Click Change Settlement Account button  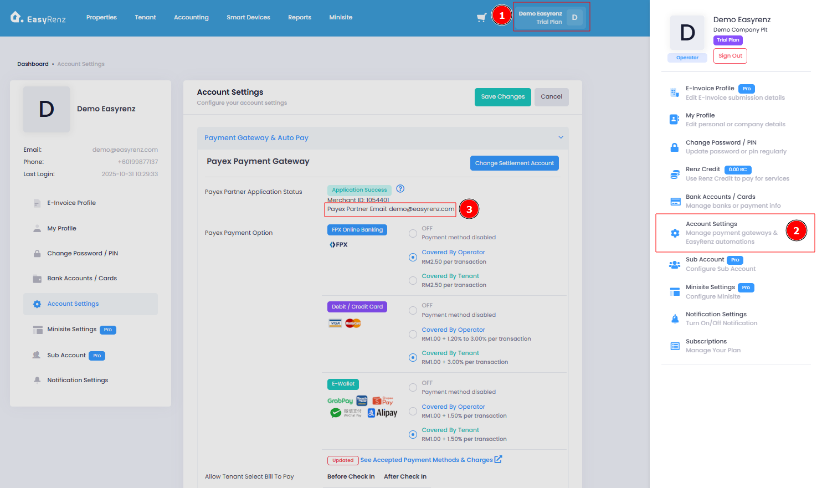pos(514,163)
